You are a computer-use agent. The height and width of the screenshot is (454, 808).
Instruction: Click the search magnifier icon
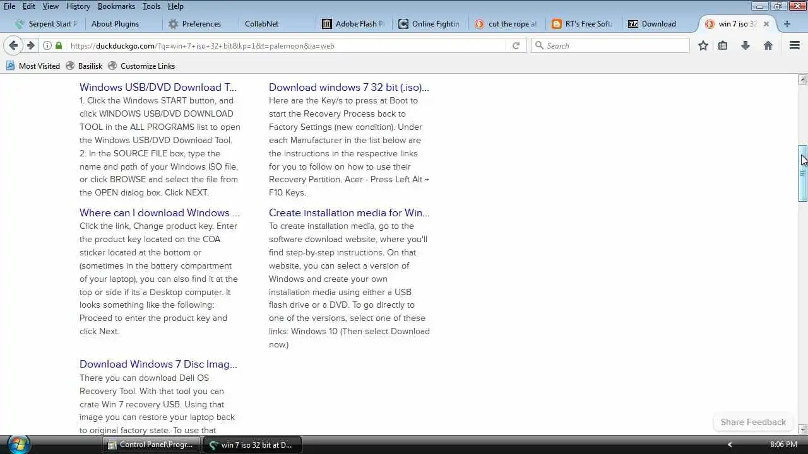tap(539, 45)
